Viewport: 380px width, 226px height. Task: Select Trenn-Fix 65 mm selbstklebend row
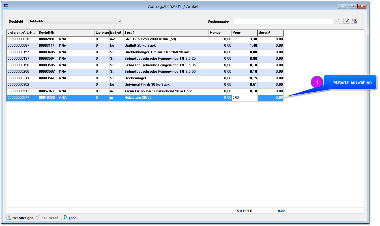(x=145, y=91)
